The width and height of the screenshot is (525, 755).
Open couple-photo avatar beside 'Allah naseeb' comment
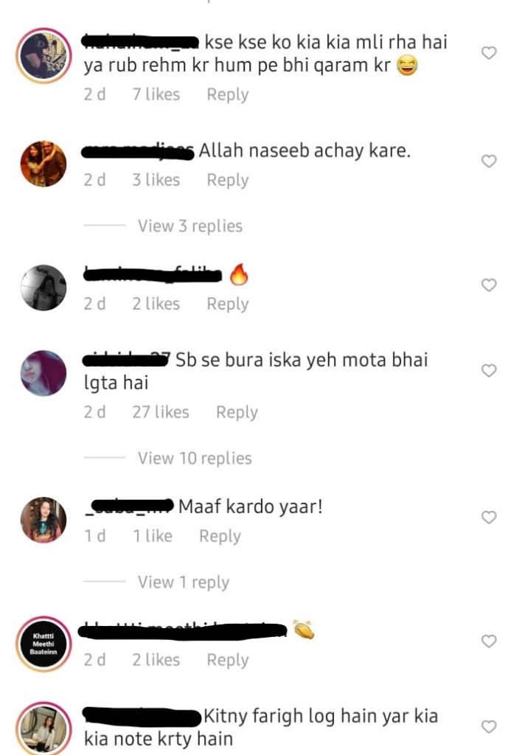tap(44, 164)
